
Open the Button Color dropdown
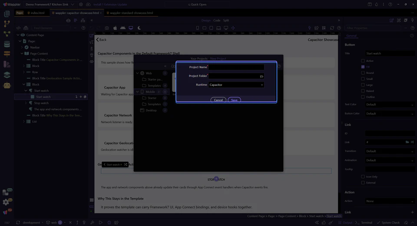tap(390, 114)
